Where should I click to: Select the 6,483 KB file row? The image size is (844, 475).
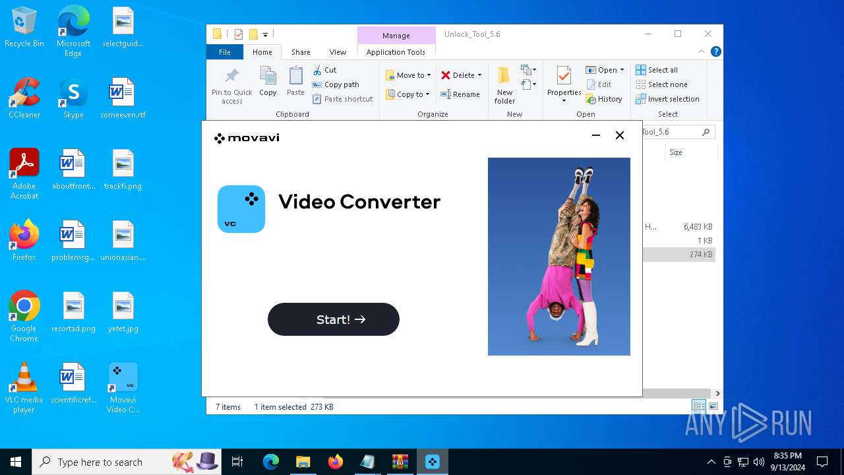click(679, 226)
